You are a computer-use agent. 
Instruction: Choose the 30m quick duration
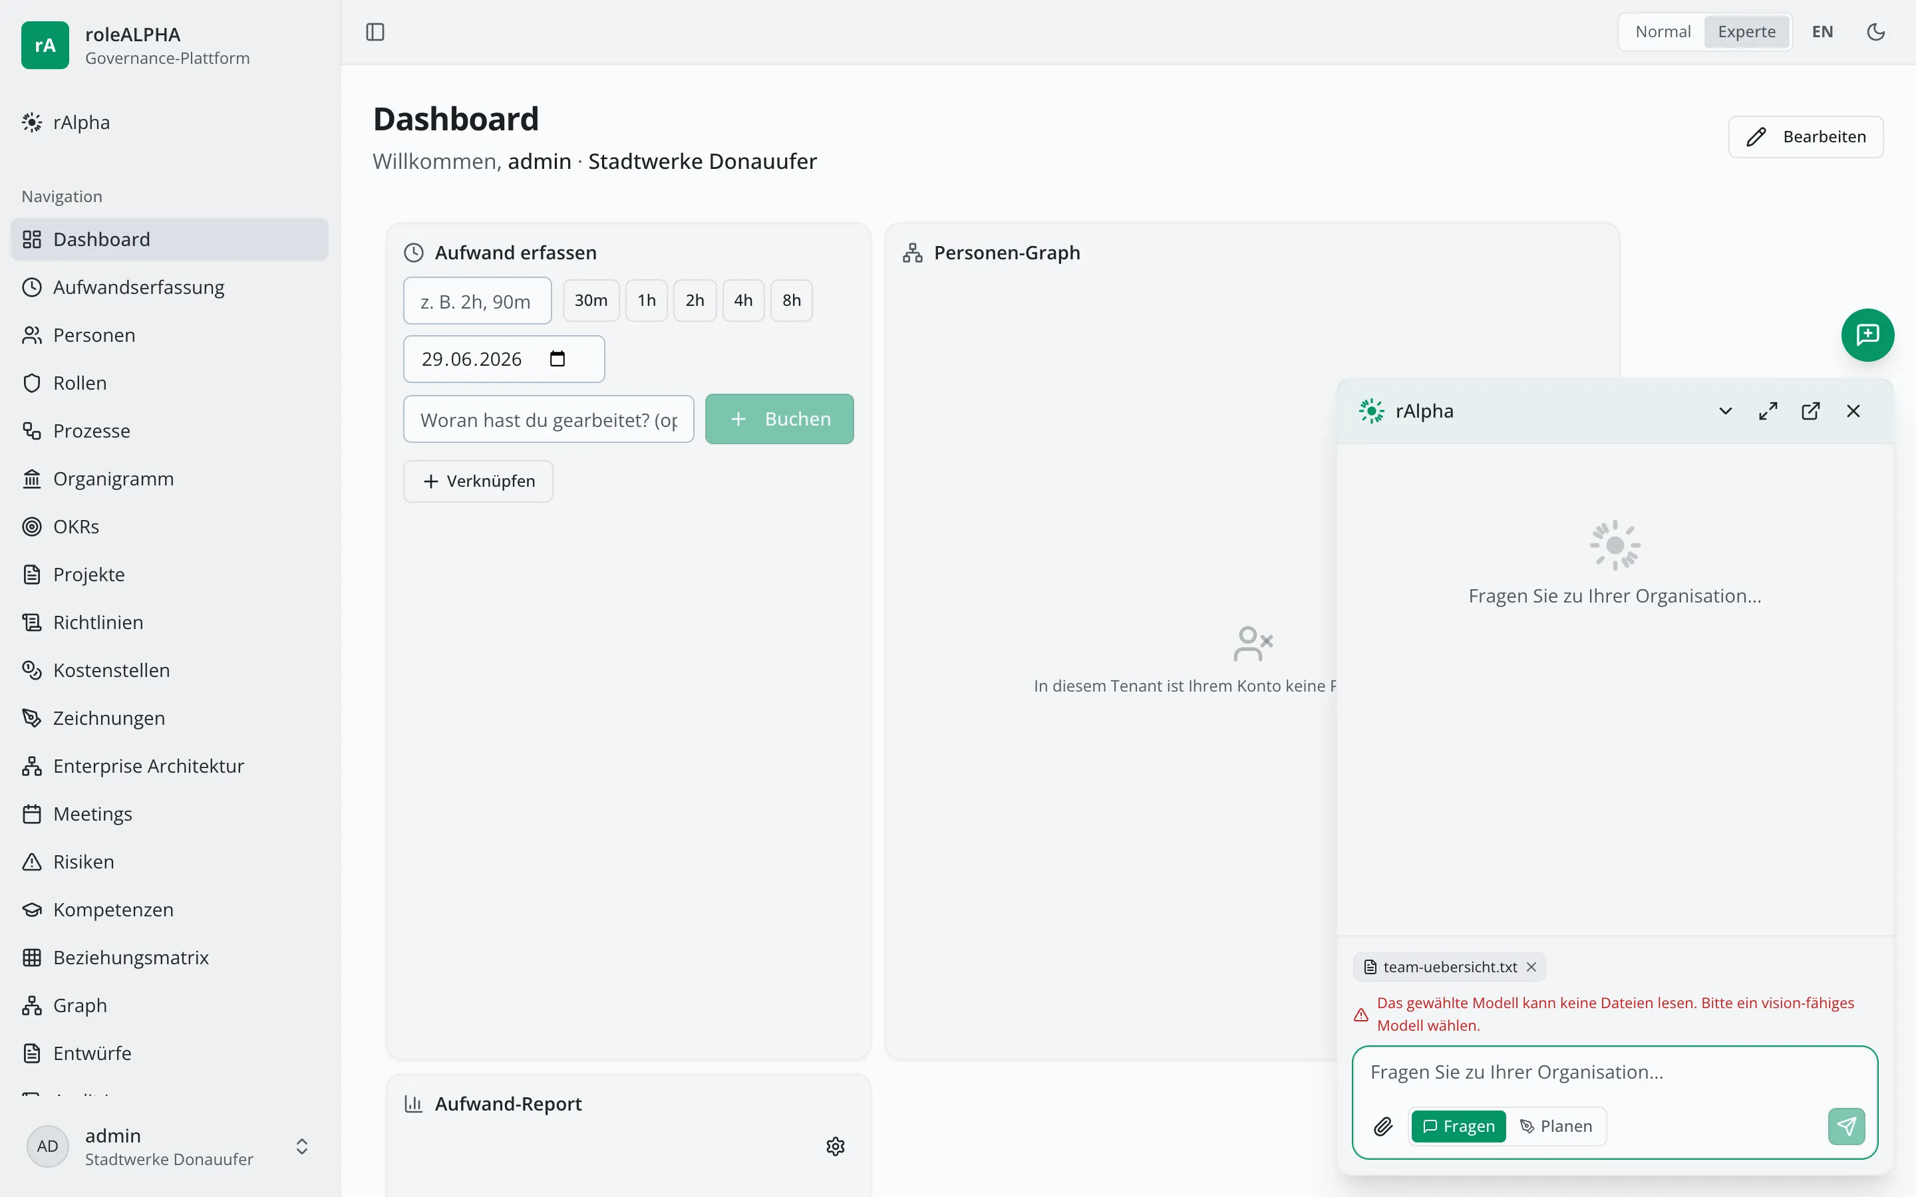click(591, 300)
